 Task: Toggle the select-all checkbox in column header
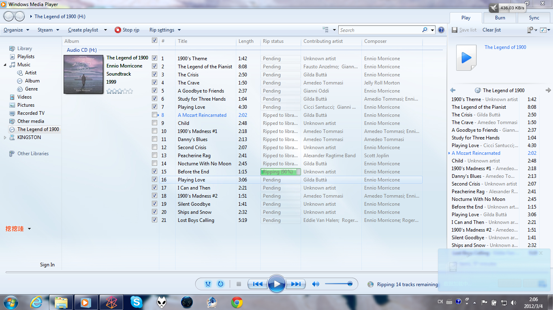tap(154, 41)
